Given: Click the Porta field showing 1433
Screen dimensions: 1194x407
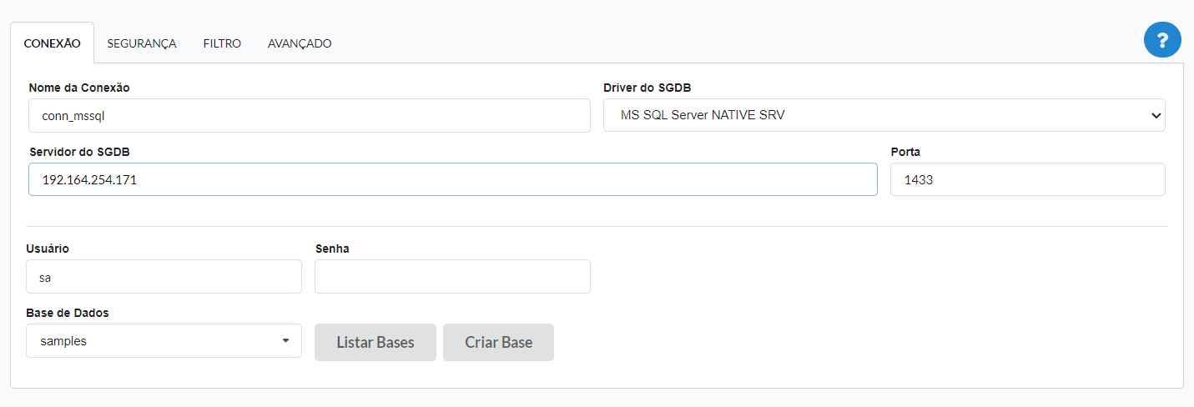Looking at the screenshot, I should (x=1027, y=179).
